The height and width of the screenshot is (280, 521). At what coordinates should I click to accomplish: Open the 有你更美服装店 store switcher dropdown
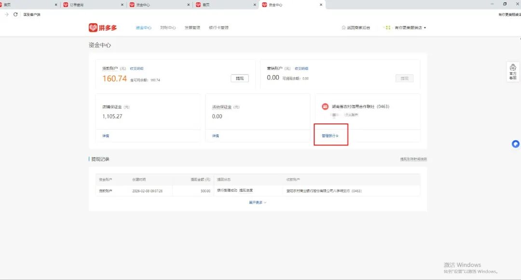408,27
